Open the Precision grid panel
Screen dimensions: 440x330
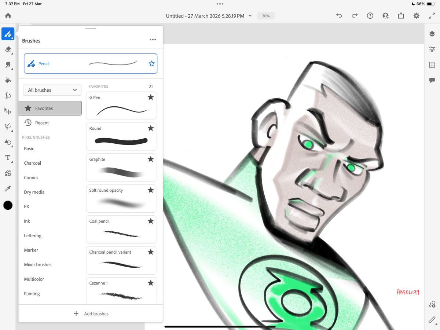pyautogui.click(x=432, y=65)
